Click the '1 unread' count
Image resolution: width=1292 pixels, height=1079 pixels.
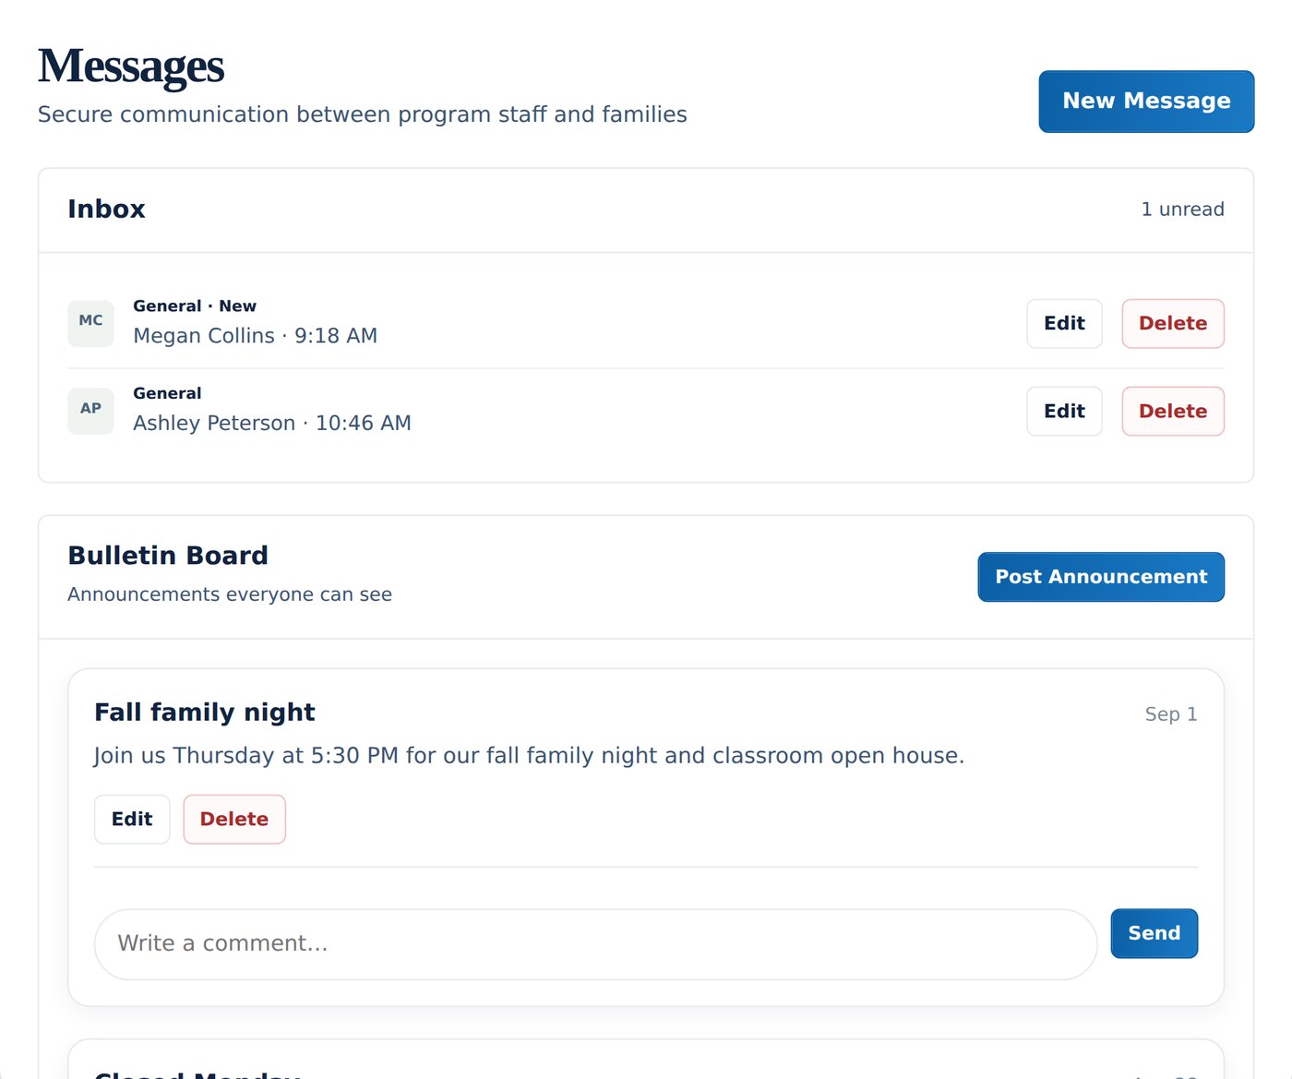click(x=1182, y=210)
